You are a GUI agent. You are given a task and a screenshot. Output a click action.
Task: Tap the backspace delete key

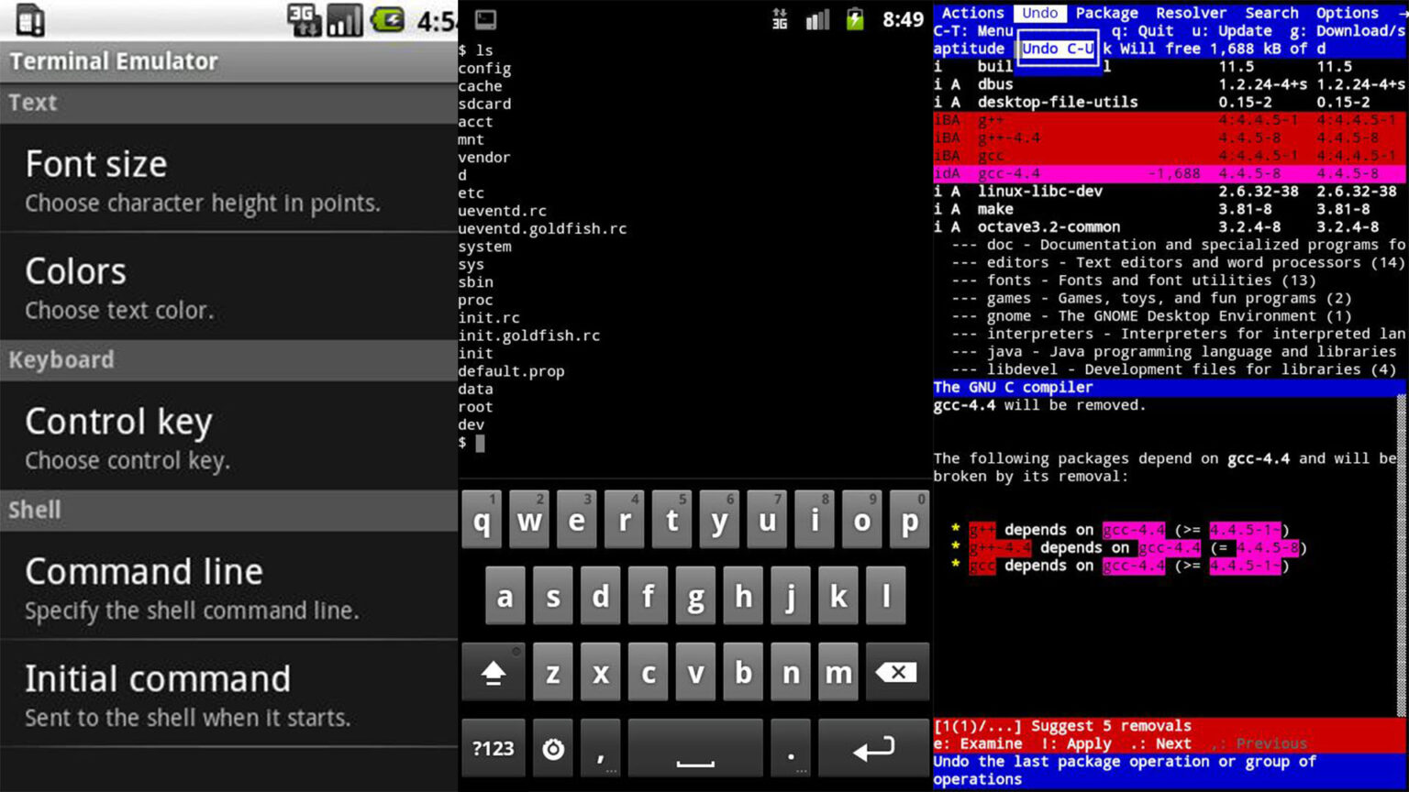[x=895, y=673]
